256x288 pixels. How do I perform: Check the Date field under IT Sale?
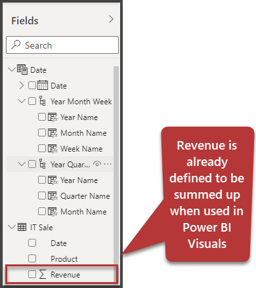(x=32, y=243)
